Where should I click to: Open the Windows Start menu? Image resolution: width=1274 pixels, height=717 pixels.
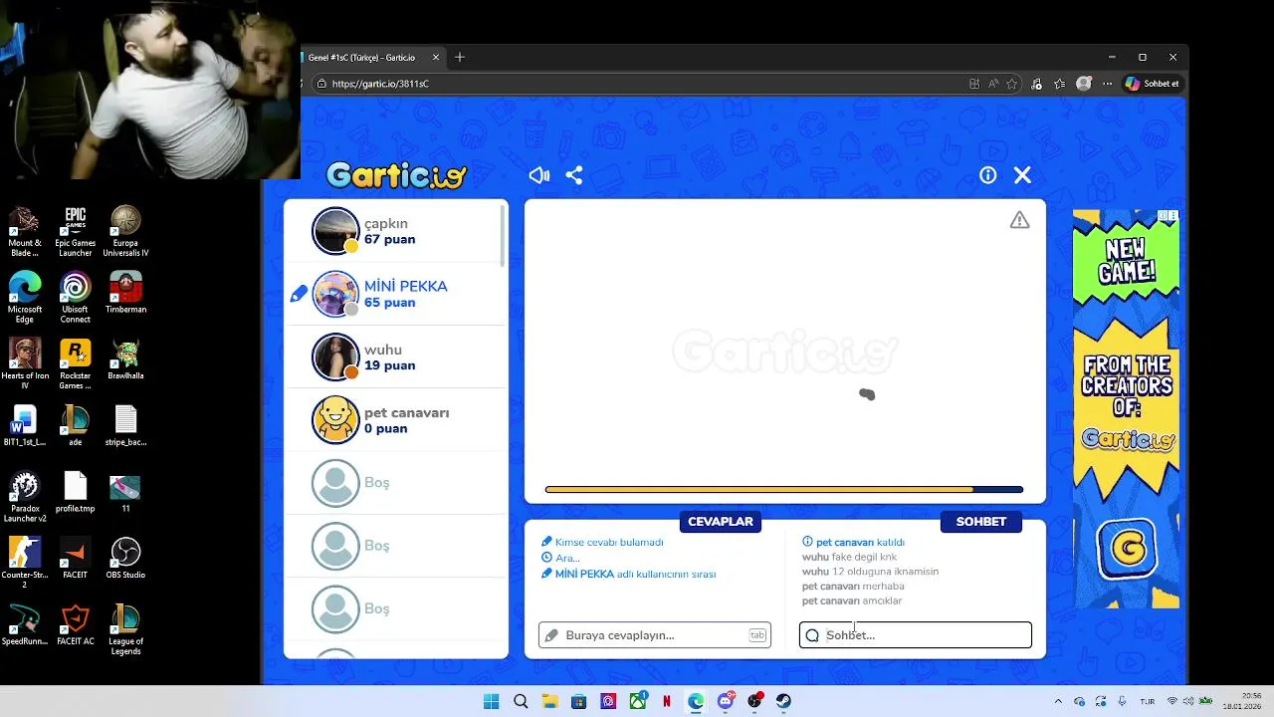point(491,701)
